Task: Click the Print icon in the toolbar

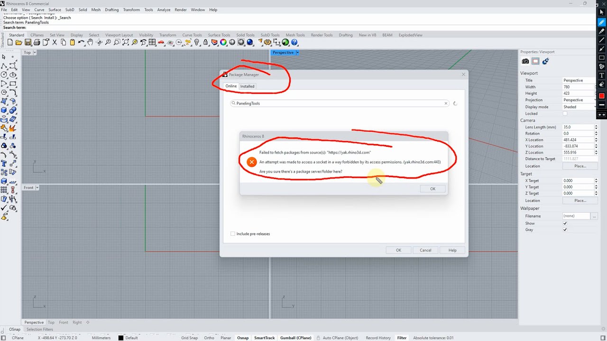Action: [x=37, y=42]
